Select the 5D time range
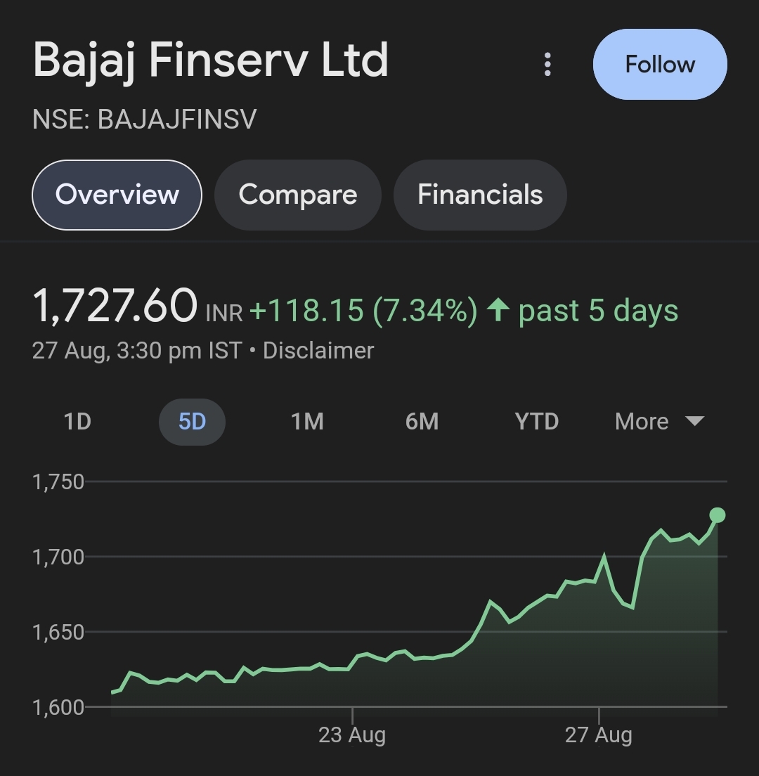 tap(192, 422)
